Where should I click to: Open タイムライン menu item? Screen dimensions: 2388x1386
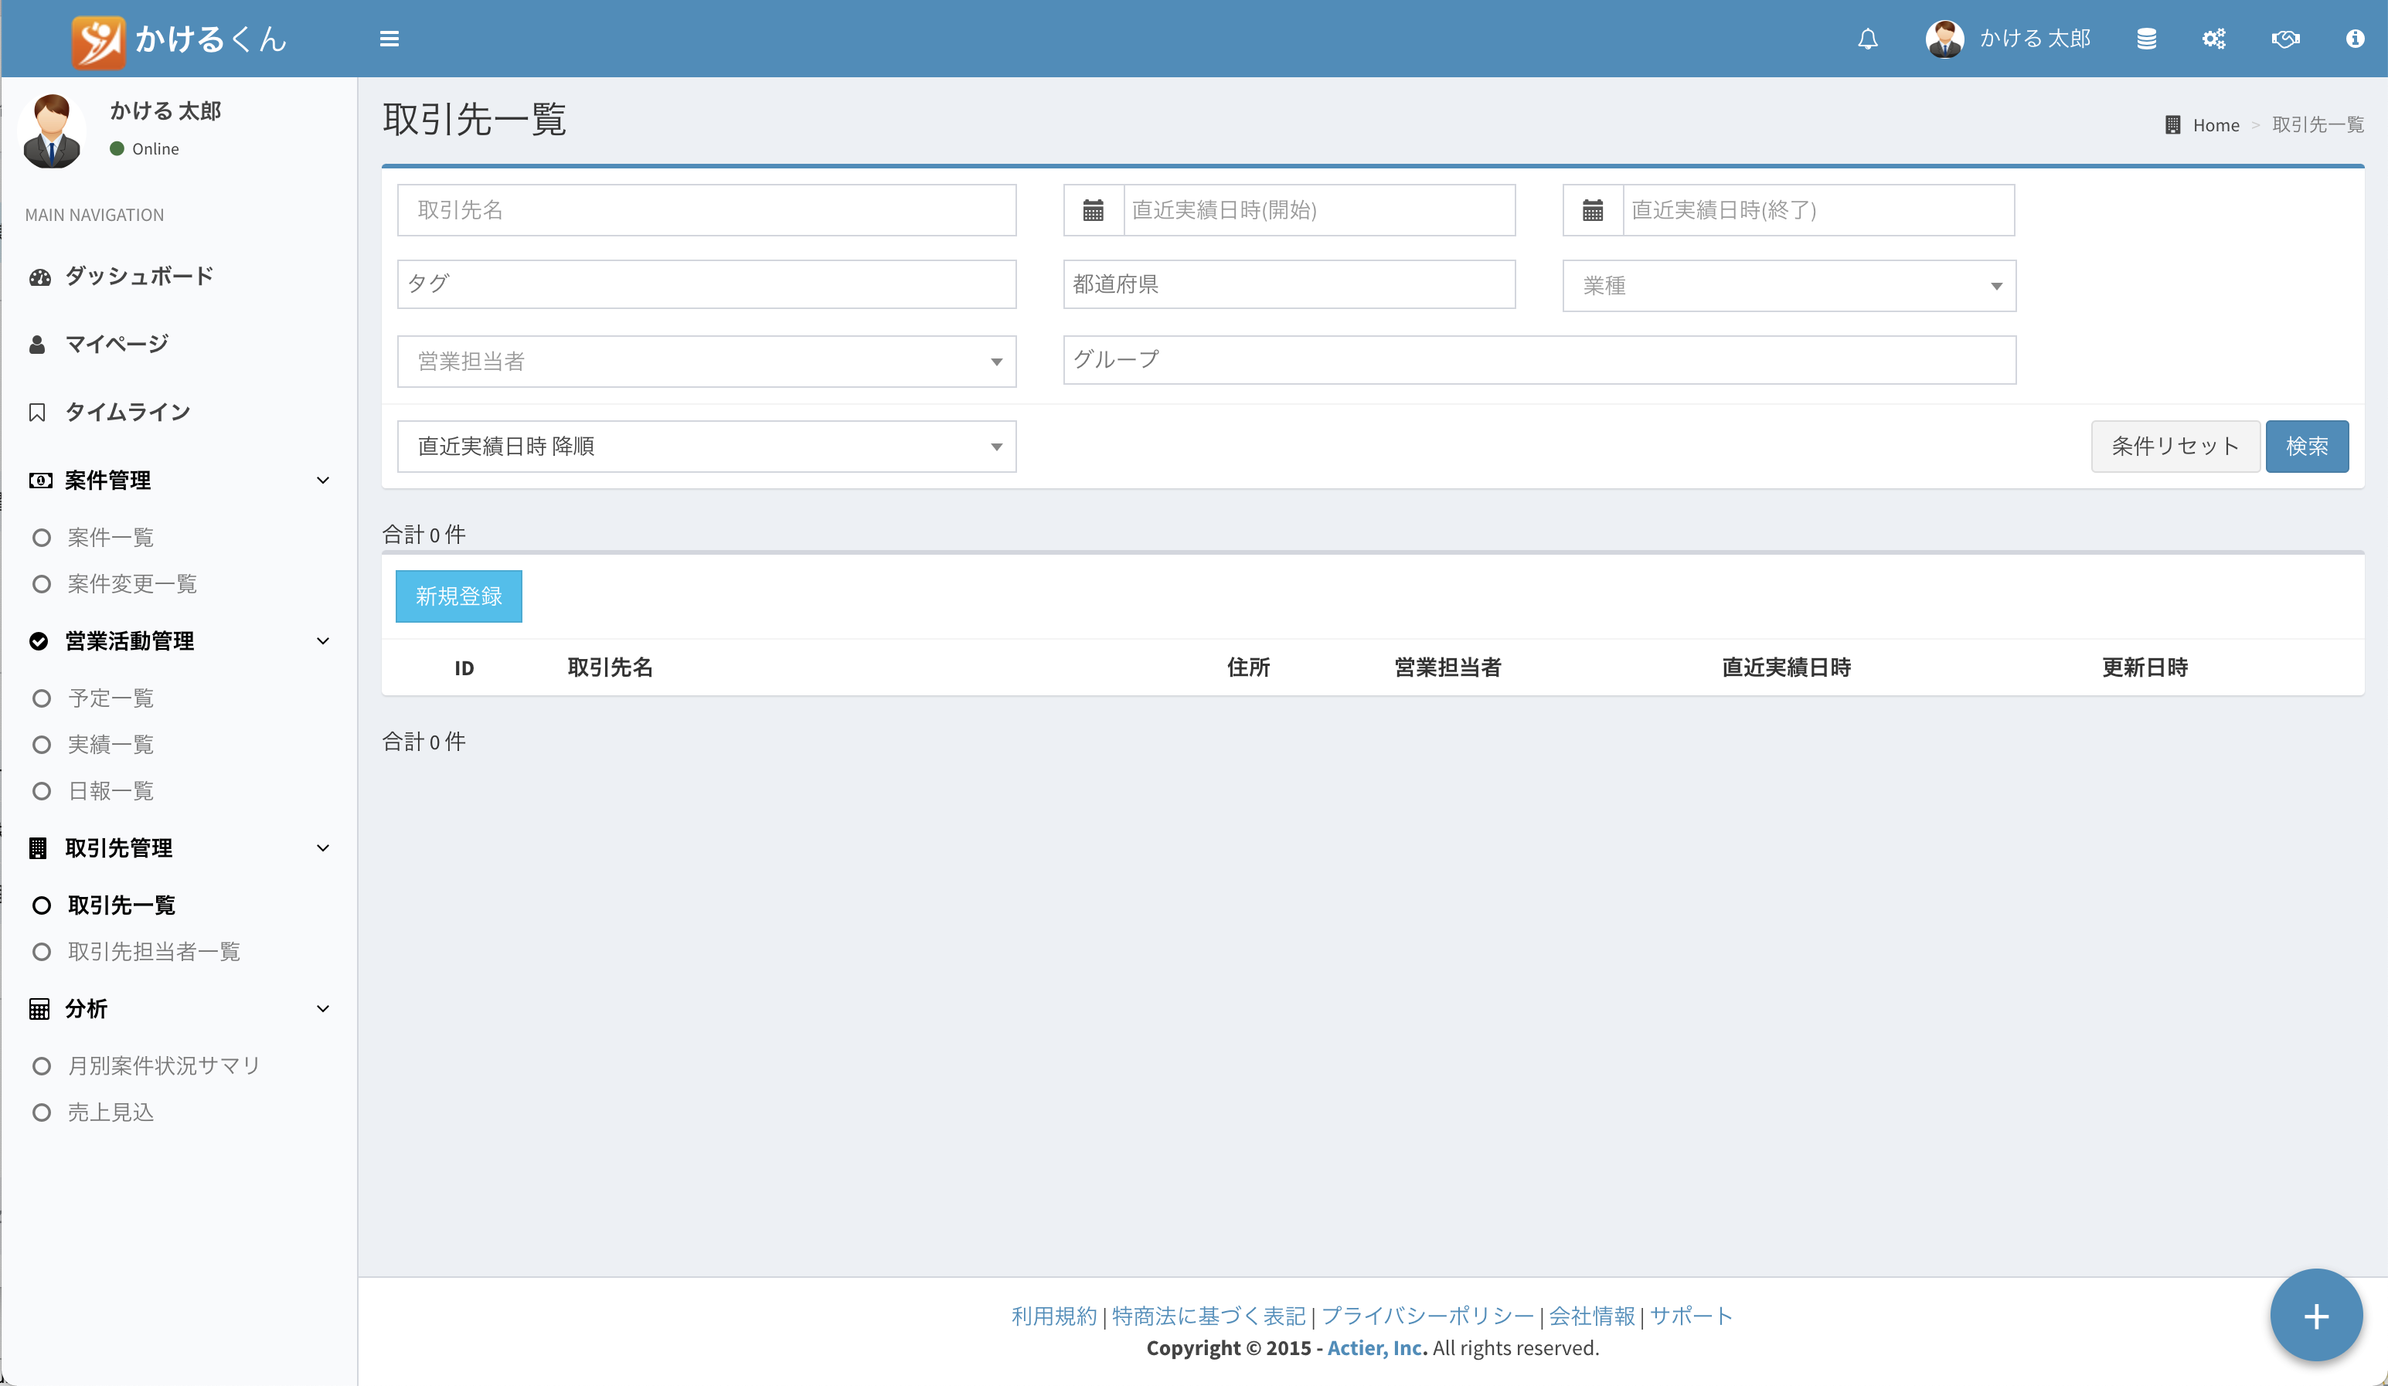click(128, 413)
